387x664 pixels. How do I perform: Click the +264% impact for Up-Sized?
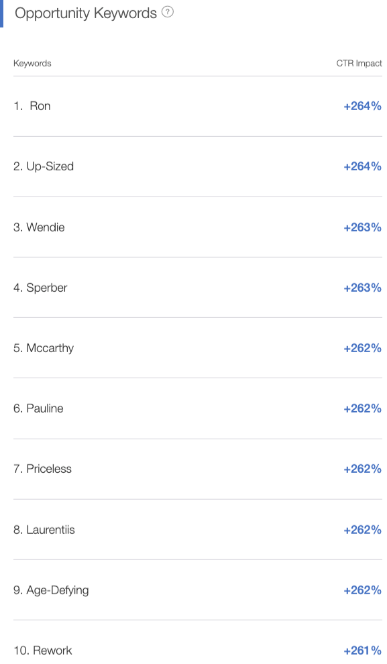click(362, 166)
